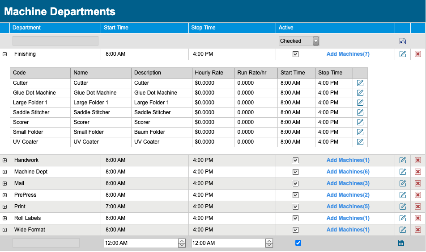426x252 pixels.
Task: Edit the Glue Dot Machine entry
Action: pos(360,93)
